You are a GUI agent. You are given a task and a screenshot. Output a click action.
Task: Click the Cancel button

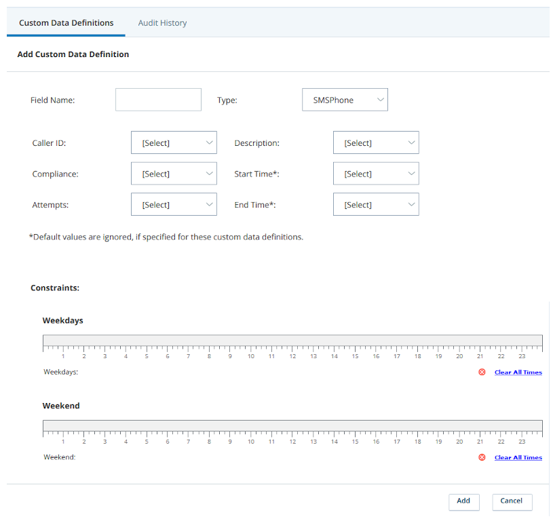(512, 501)
